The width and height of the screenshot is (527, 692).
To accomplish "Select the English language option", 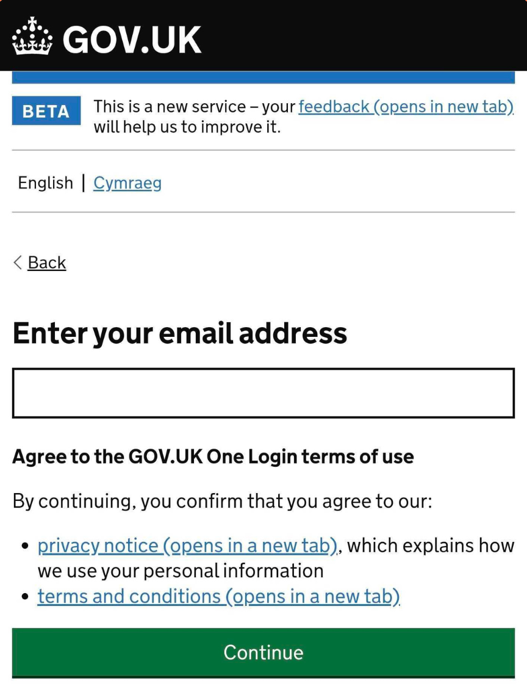I will [45, 183].
